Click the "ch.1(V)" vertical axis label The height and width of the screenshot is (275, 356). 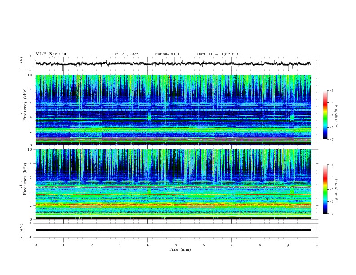point(22,64)
